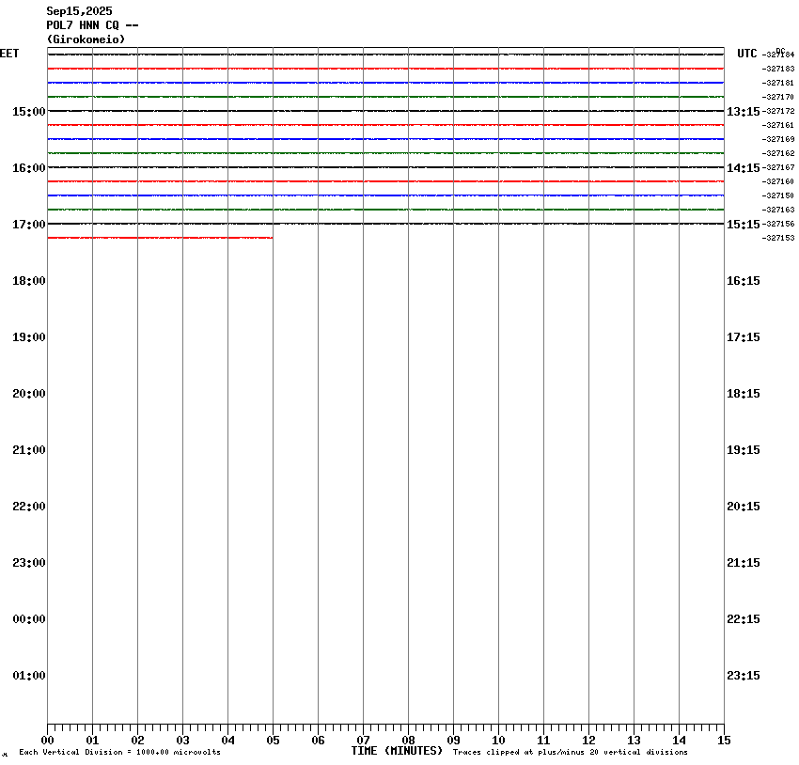Click the "16:00" EET time label
Screen dimensions: 799x765
tap(29, 168)
